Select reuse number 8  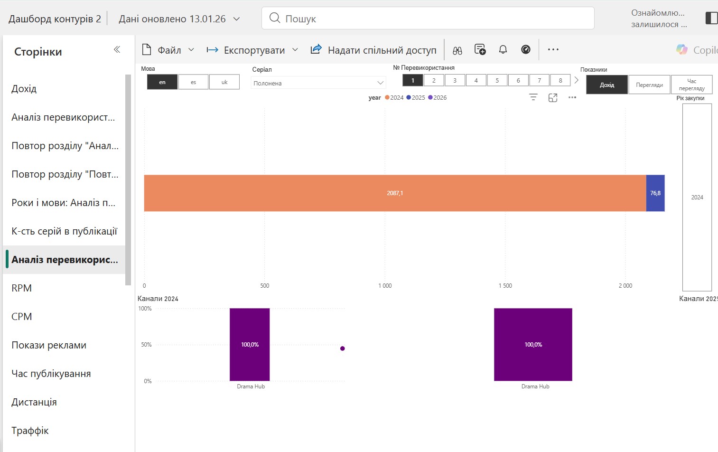click(x=560, y=80)
